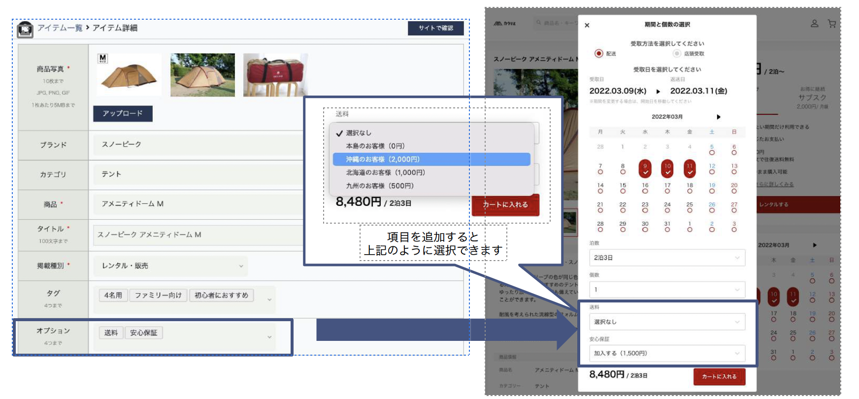This screenshot has height=399, width=859.
Task: Close the period and quantity selection modal
Action: point(587,25)
